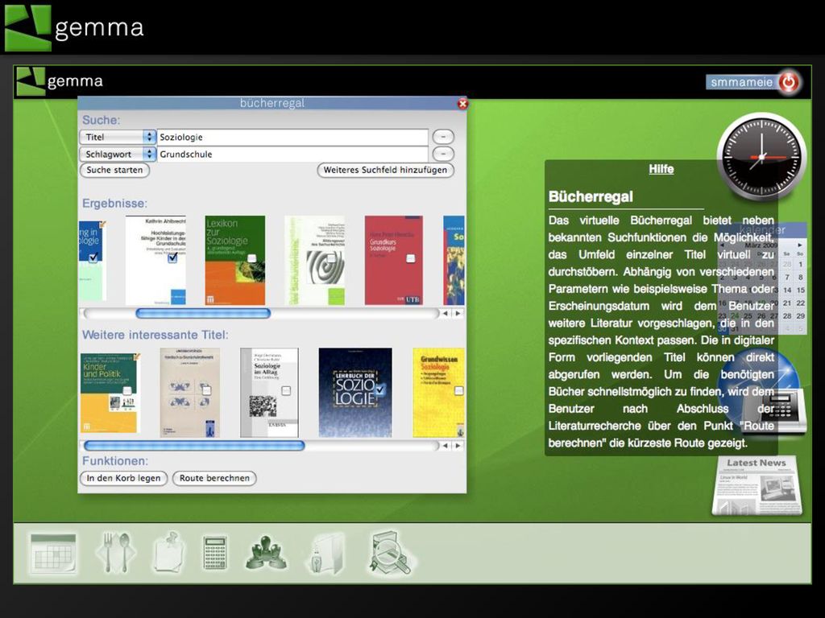Open the Schlagwort search type dropdown
825x618 pixels.
click(x=118, y=154)
